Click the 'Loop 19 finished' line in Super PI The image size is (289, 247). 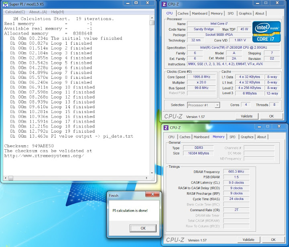(52, 132)
